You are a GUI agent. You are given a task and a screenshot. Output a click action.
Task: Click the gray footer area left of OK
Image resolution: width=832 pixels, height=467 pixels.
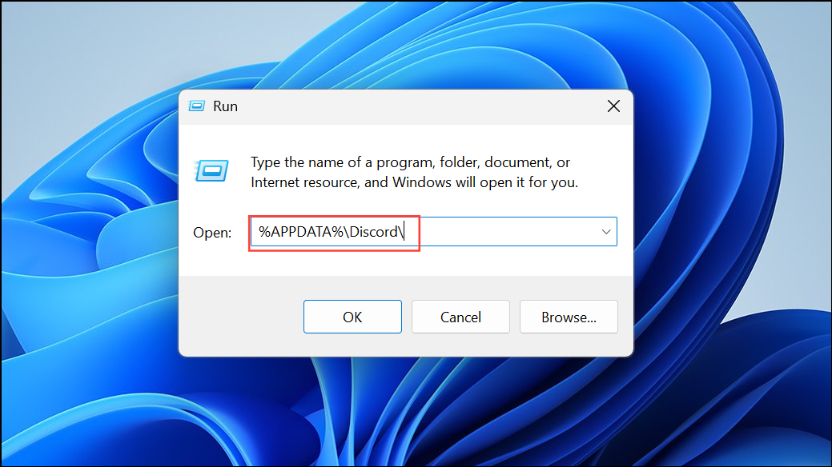point(240,317)
